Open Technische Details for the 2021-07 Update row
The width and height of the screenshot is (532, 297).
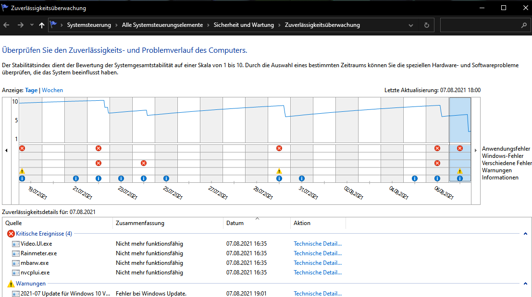pyautogui.click(x=318, y=294)
